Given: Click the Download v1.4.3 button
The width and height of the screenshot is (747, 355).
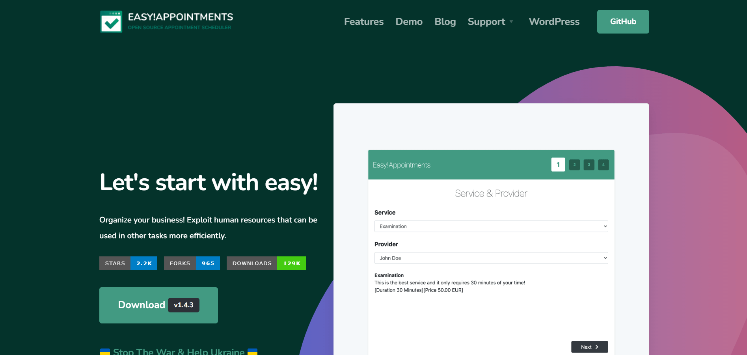Looking at the screenshot, I should pyautogui.click(x=158, y=305).
